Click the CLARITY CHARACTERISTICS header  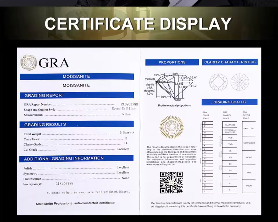[230, 62]
